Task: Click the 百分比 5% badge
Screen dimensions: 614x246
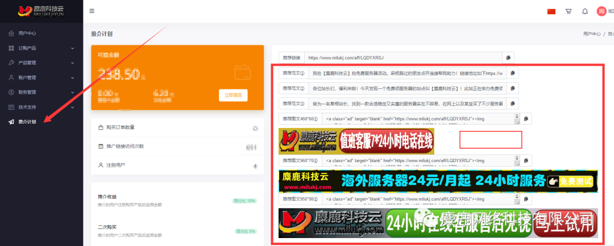Action: (246, 231)
